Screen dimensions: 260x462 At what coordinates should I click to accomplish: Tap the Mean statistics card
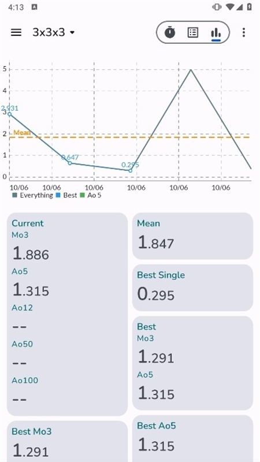click(x=192, y=236)
